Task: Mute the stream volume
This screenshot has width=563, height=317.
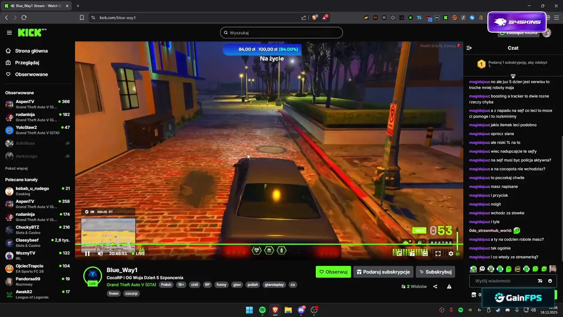Action: point(100,253)
